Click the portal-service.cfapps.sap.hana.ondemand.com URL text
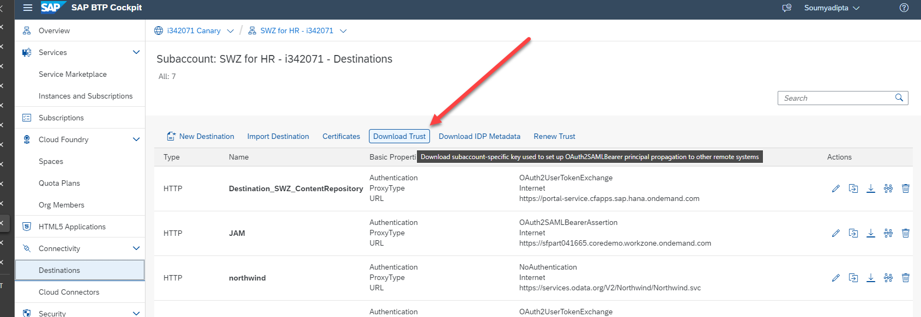 (x=609, y=198)
